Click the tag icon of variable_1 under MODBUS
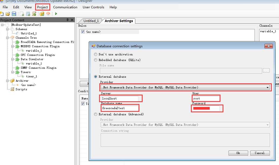 (23, 51)
